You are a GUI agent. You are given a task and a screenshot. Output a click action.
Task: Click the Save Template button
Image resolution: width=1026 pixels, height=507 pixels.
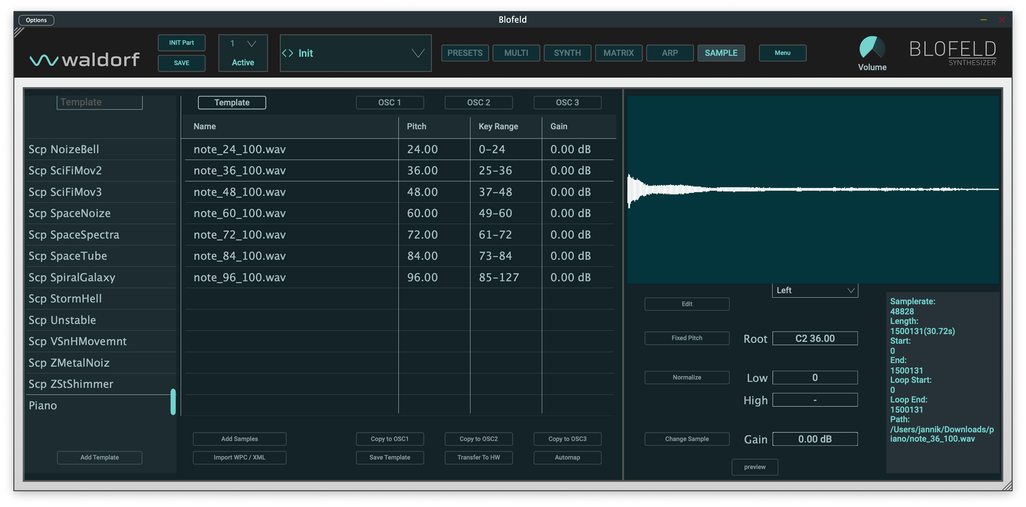(x=390, y=458)
